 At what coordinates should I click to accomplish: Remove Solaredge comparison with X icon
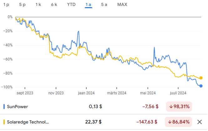click(x=200, y=122)
